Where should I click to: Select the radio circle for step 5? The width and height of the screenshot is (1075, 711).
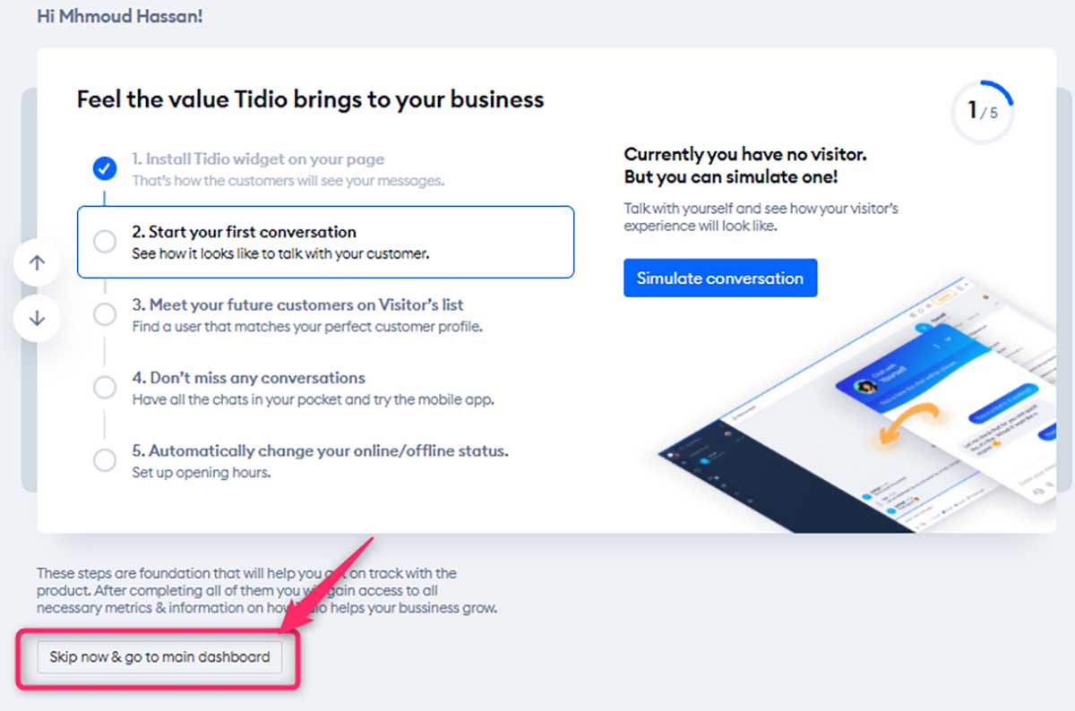coord(105,460)
